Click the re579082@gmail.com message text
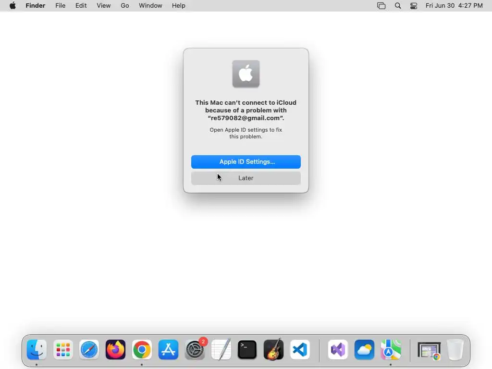 246,118
